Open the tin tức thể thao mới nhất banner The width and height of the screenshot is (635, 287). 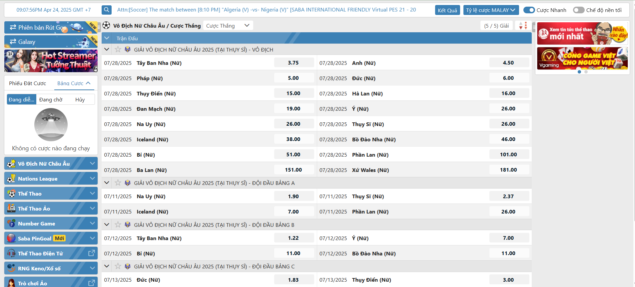(582, 33)
